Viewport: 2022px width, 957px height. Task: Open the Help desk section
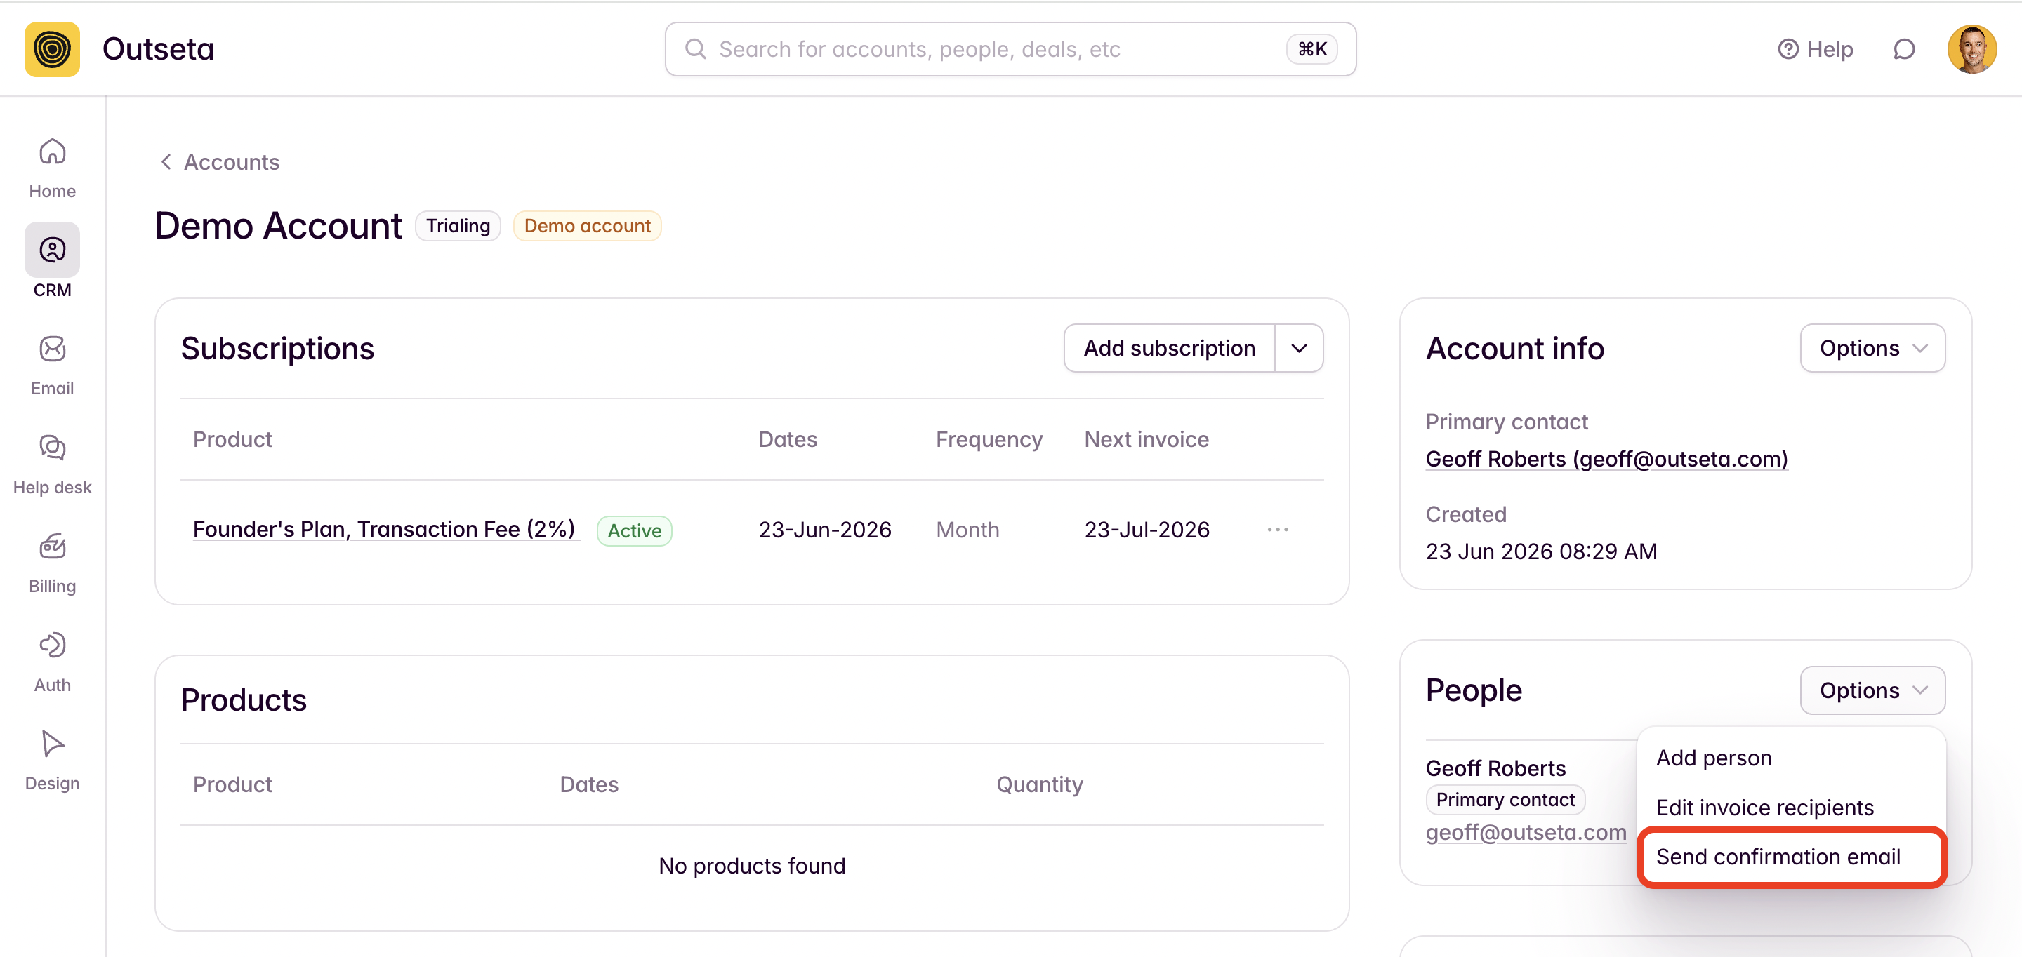click(x=52, y=464)
